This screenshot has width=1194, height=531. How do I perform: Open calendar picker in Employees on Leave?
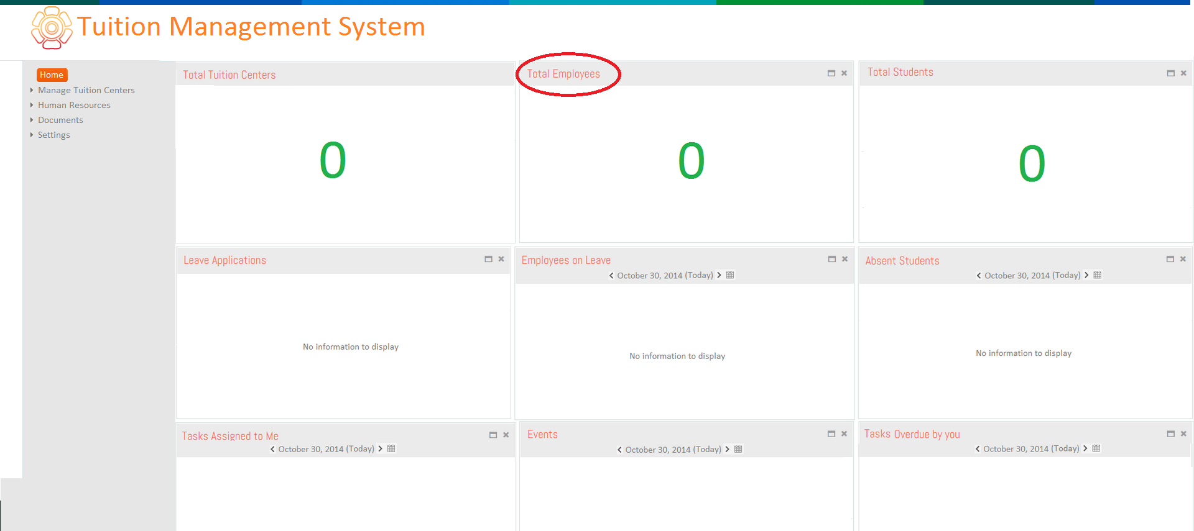pos(730,275)
